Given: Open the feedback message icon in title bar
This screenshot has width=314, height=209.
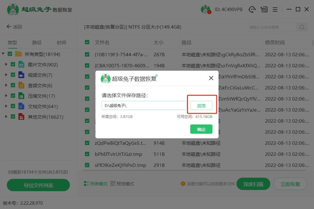Looking at the screenshot, I should click(264, 10).
